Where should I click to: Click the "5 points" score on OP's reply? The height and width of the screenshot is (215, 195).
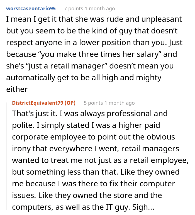click(93, 103)
